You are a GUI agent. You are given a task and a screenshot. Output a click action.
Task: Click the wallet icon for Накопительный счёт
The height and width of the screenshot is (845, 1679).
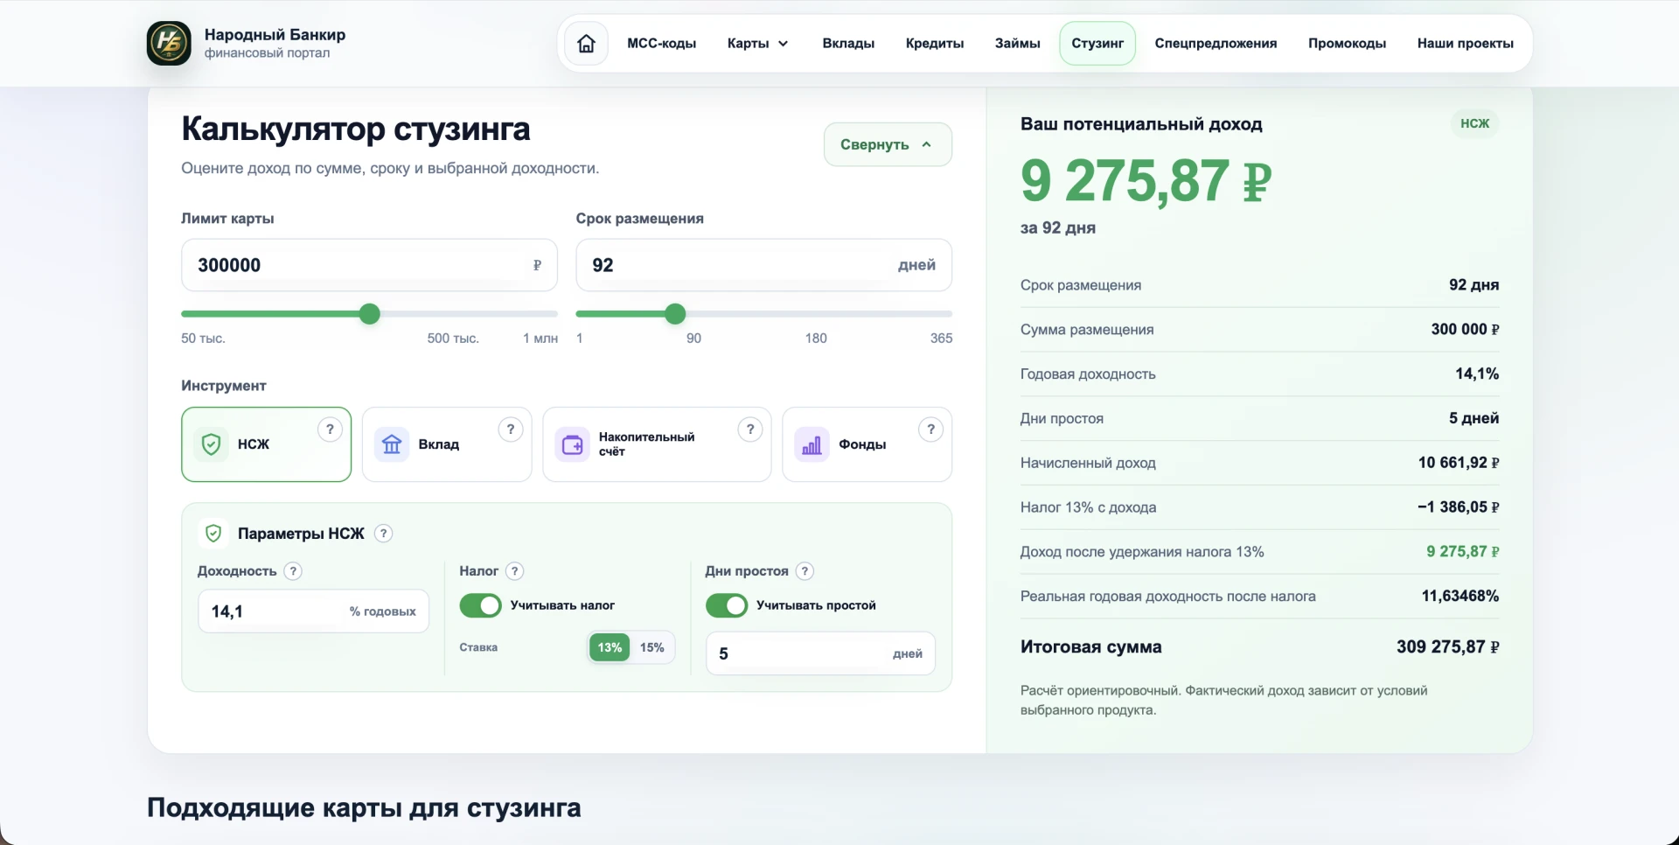coord(572,444)
